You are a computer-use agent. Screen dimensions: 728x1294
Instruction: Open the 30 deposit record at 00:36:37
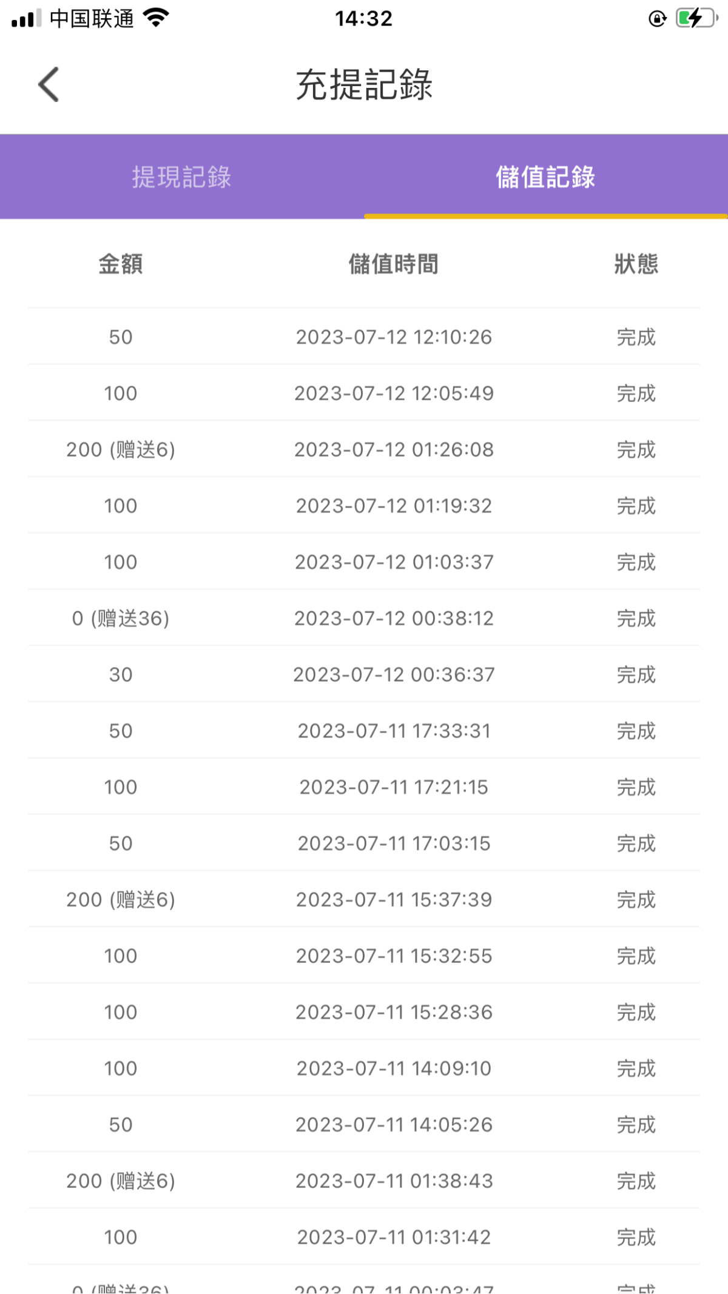tap(121, 675)
